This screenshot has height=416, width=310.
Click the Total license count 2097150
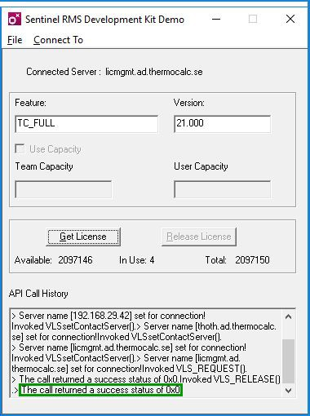pyautogui.click(x=252, y=260)
